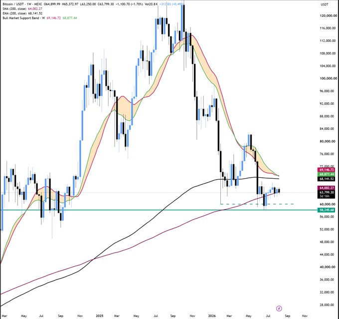Select the EMA (200, close) indicator legend
Image resolution: width=339 pixels, height=319 pixels.
(14, 13)
